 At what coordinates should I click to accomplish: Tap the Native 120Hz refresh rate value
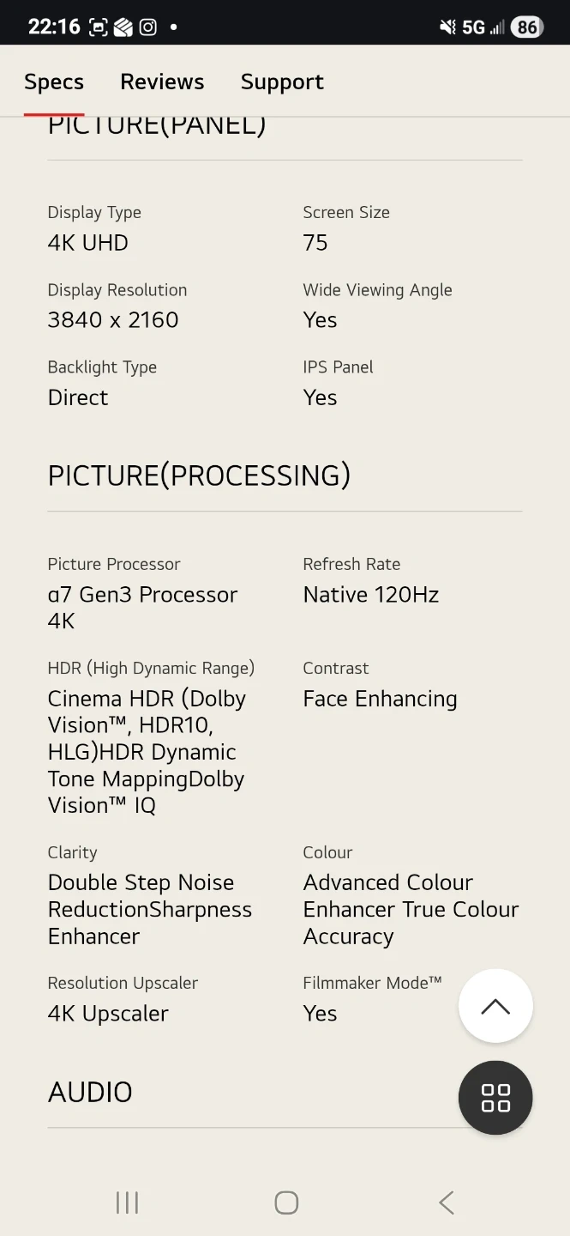[x=371, y=595]
